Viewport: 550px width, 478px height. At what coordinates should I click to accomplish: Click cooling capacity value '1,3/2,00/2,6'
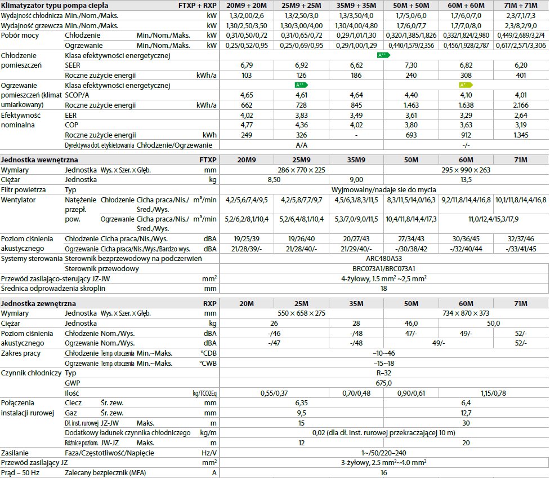coord(247,16)
